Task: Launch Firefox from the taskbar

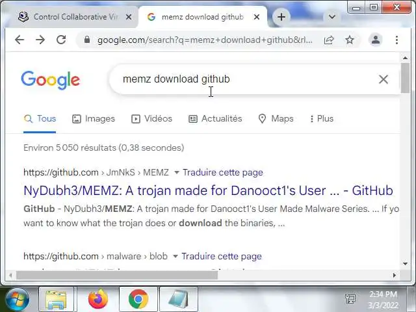Action: (98, 299)
